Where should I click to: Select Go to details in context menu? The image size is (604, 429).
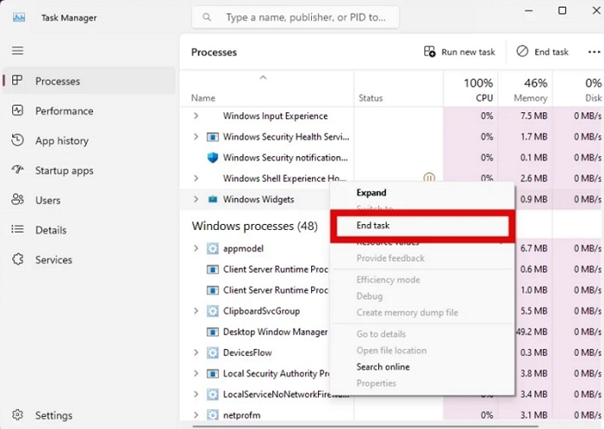pos(422,334)
